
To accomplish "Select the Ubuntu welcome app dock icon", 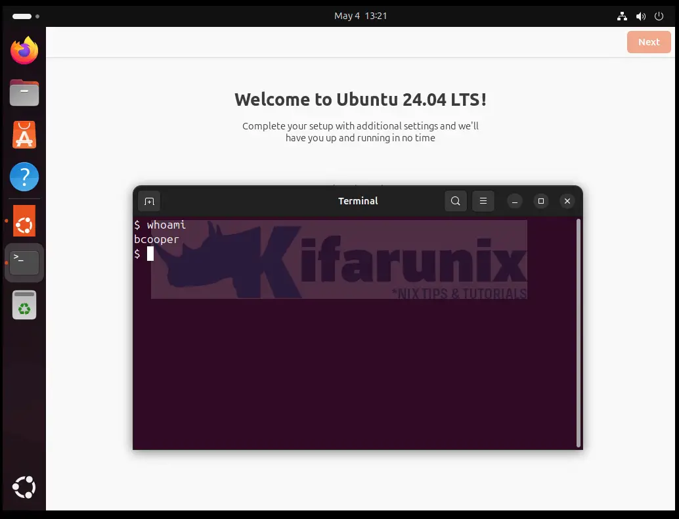I will (24, 221).
